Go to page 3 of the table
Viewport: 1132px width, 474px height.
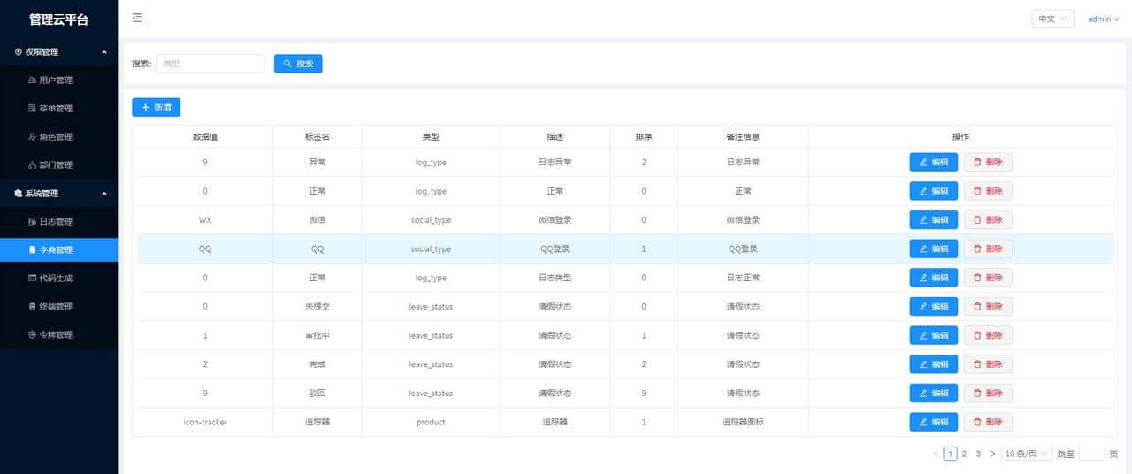click(978, 454)
